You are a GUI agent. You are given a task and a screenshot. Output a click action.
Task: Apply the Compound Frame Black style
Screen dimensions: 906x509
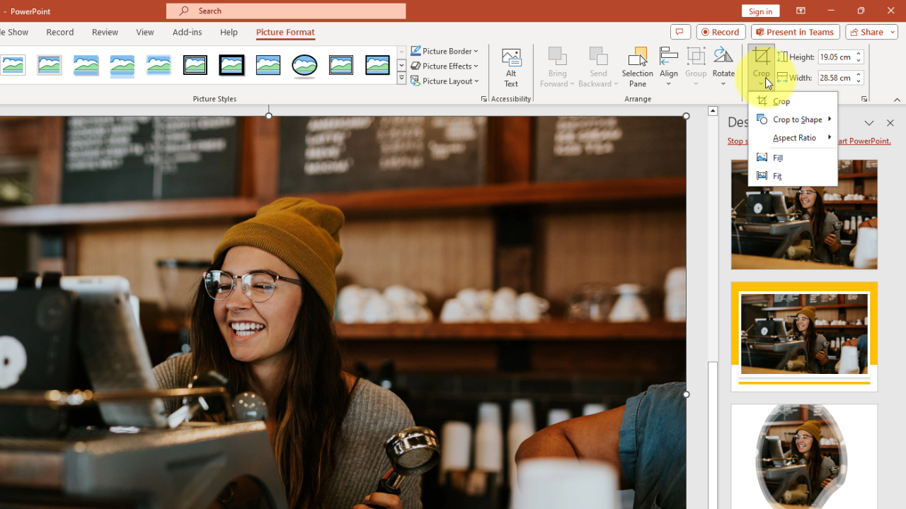point(341,65)
